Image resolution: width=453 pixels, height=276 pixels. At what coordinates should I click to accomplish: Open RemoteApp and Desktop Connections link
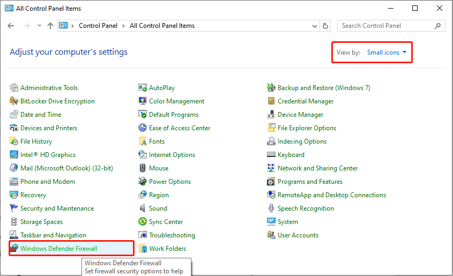point(332,195)
